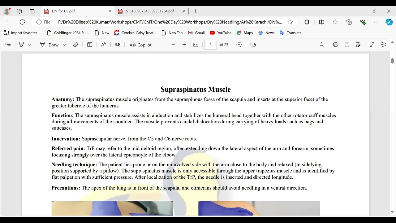Click the Save as PDF icon
The height and width of the screenshot is (223, 396).
click(358, 45)
